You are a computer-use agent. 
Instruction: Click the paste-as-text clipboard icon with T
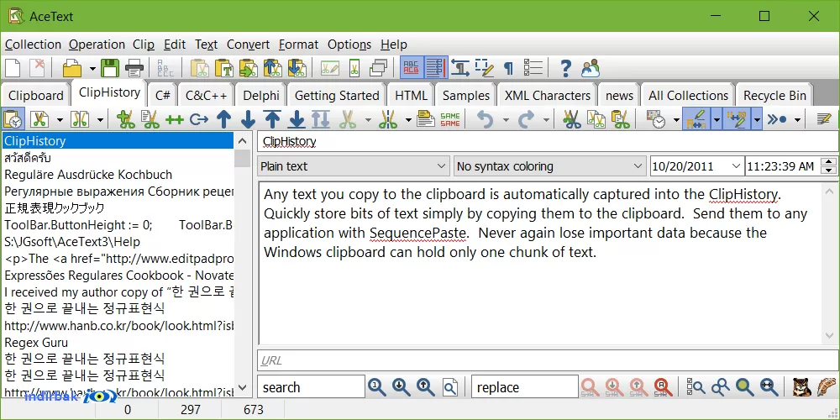225,69
